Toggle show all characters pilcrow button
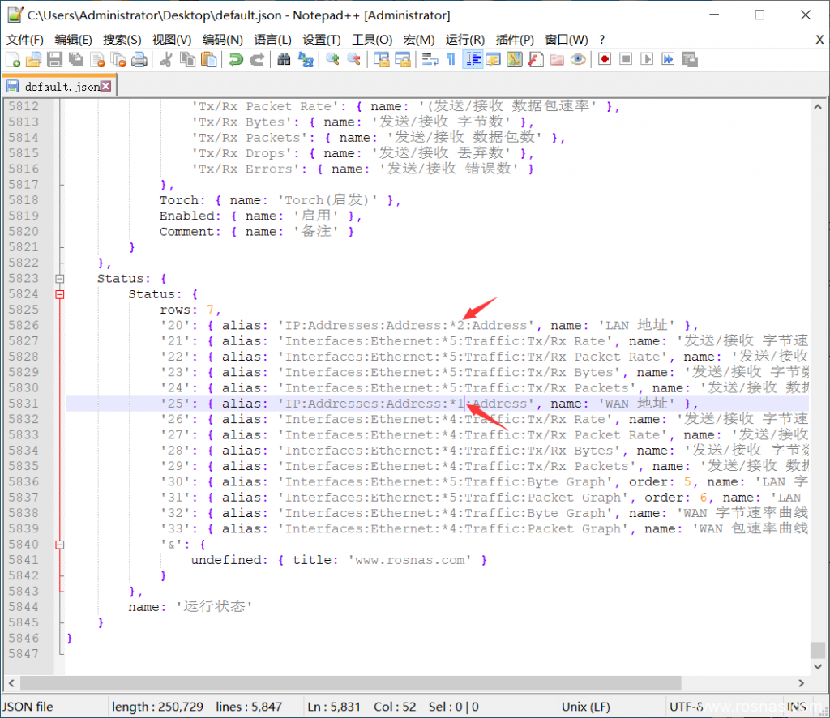 [x=451, y=59]
